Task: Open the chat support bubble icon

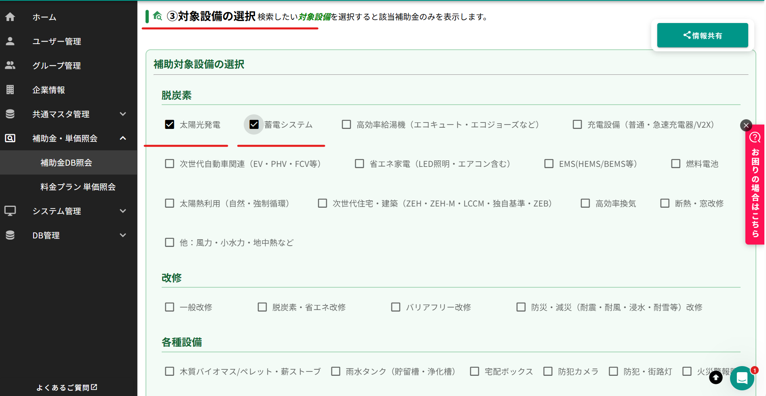Action: [742, 378]
